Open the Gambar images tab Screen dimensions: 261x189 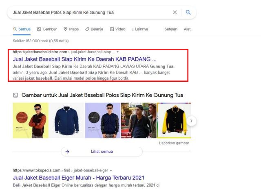click(46, 29)
